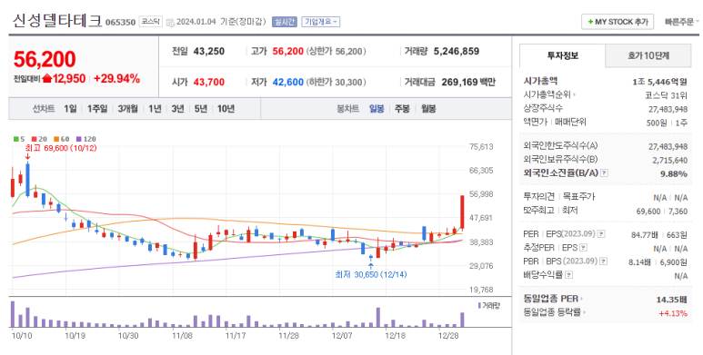This screenshot has width=703, height=355.
Task: Click the 동일업종 PER value 14.35배
Action: point(671,300)
